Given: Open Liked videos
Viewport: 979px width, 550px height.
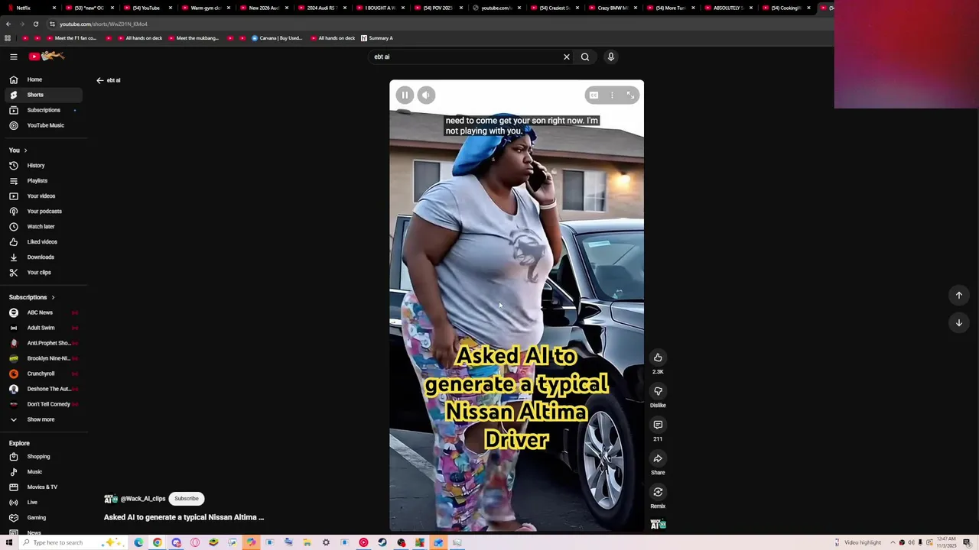Looking at the screenshot, I should pyautogui.click(x=44, y=241).
